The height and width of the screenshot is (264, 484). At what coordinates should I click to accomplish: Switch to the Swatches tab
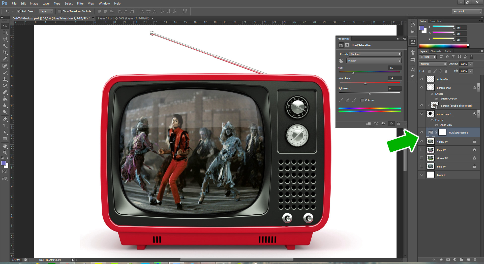point(435,21)
